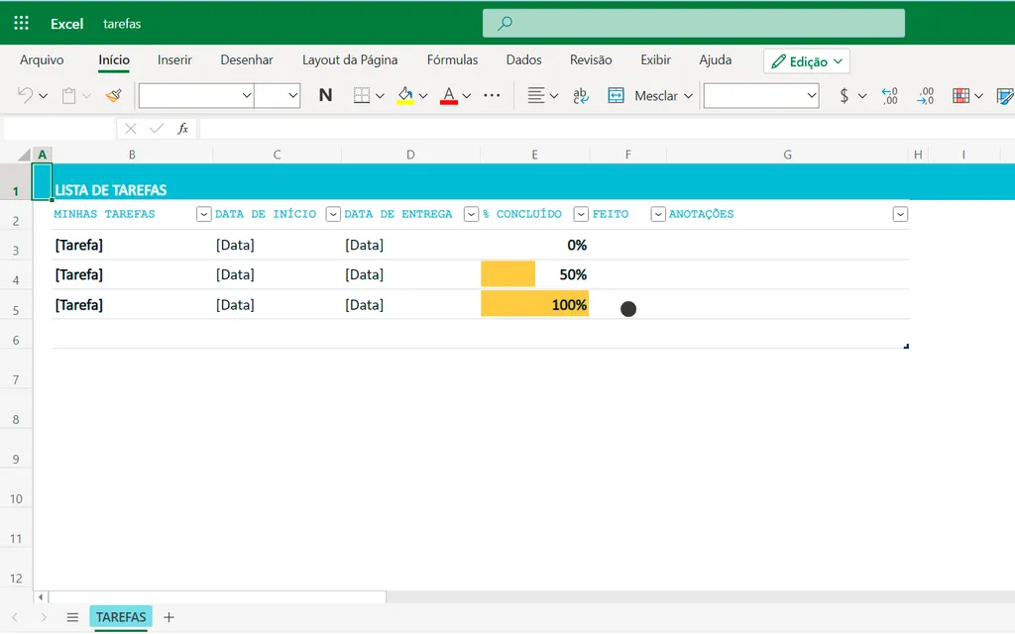
Task: Open the app launcher grid icon
Action: tap(21, 23)
